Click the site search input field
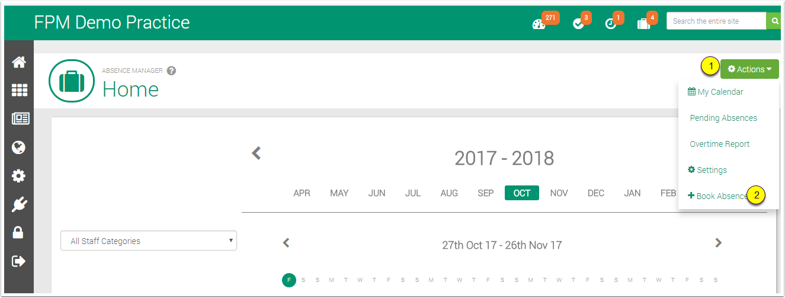 (716, 21)
